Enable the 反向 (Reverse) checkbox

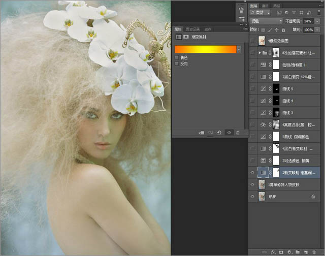coord(177,64)
